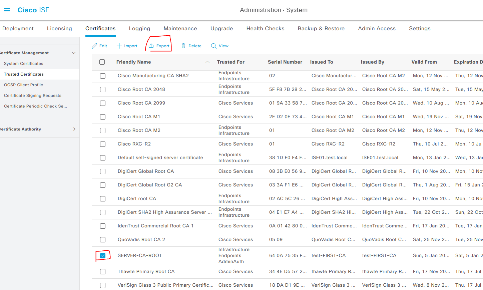Click the Cisco Root CA M2 name
483x290 pixels.
[139, 131]
